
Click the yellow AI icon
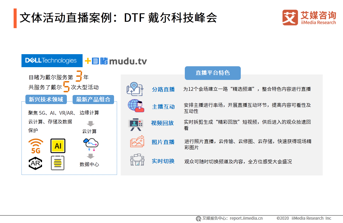58,146
